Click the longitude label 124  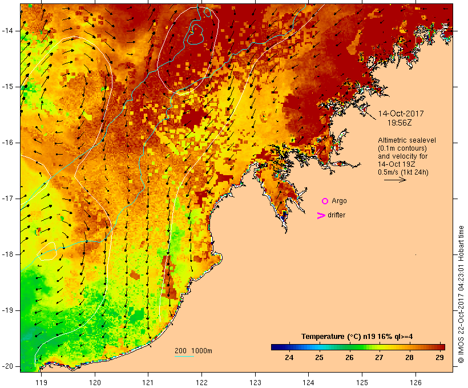(308, 383)
